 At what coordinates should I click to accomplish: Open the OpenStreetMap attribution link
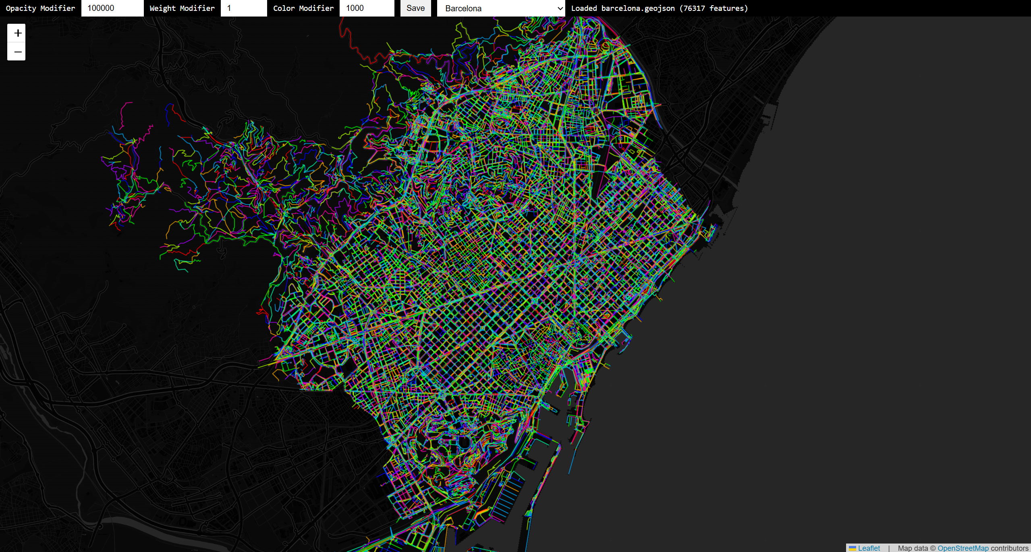[x=963, y=548]
